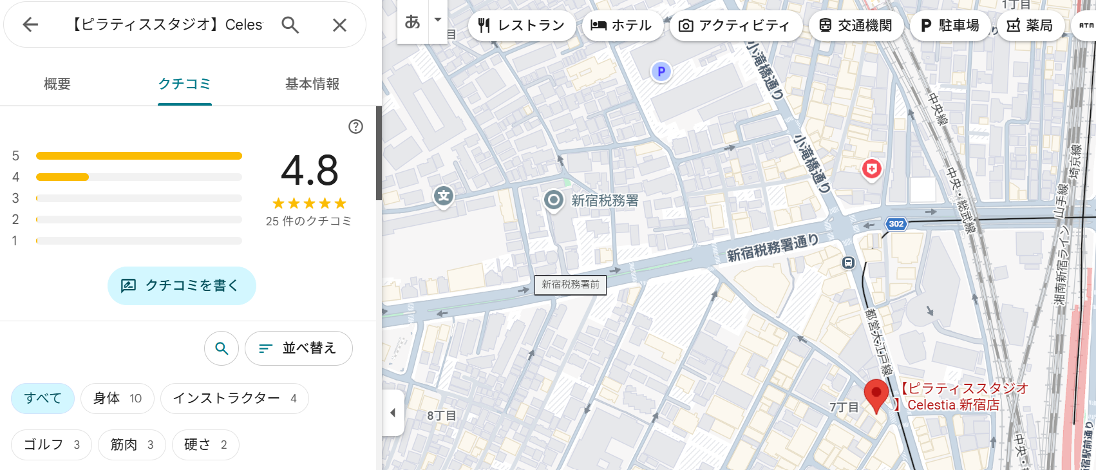Toggle the 身体 review topic chip
The image size is (1096, 470).
[x=117, y=399]
